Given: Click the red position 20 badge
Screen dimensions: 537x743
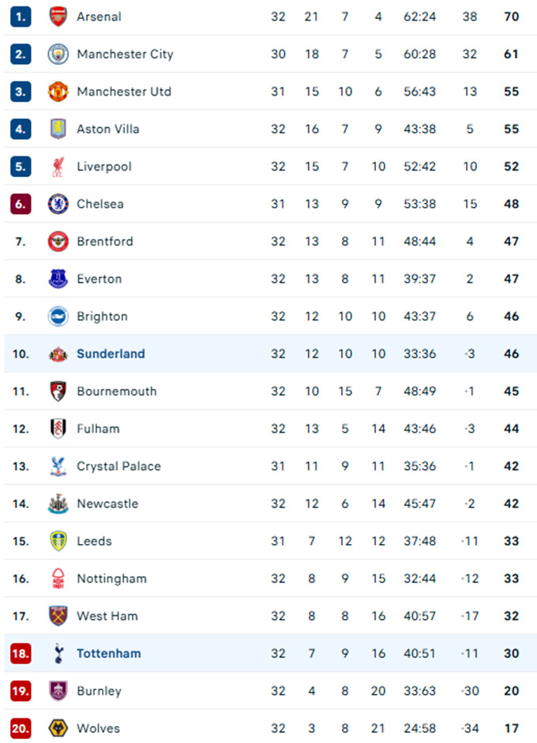Looking at the screenshot, I should point(21,728).
